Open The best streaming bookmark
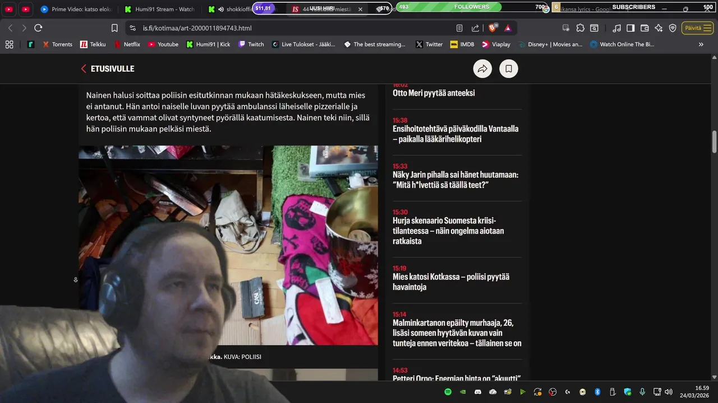This screenshot has width=718, height=403. click(x=374, y=44)
